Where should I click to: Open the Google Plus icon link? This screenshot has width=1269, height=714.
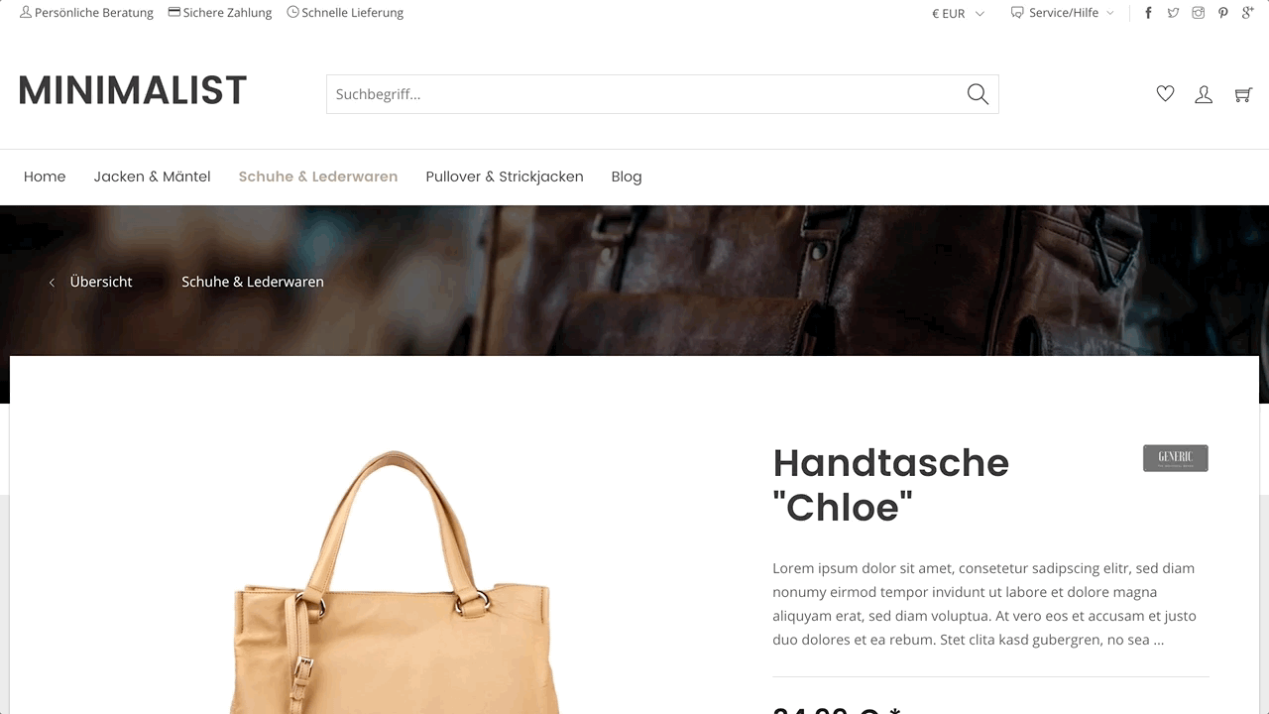[1248, 13]
